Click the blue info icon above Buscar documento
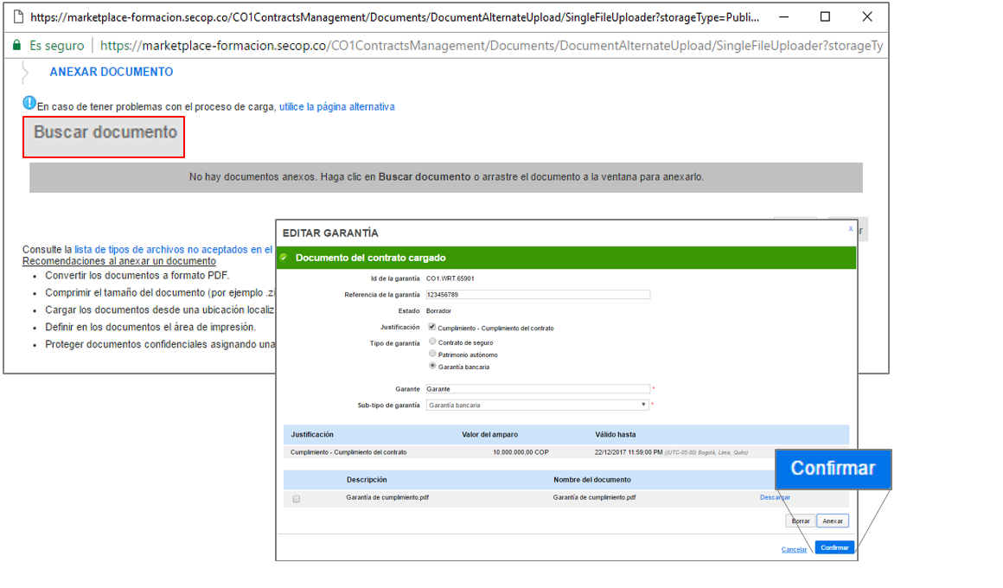 (29, 103)
